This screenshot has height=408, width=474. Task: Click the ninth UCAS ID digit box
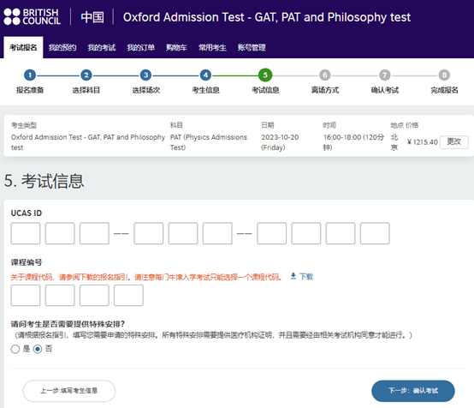[x=341, y=233]
